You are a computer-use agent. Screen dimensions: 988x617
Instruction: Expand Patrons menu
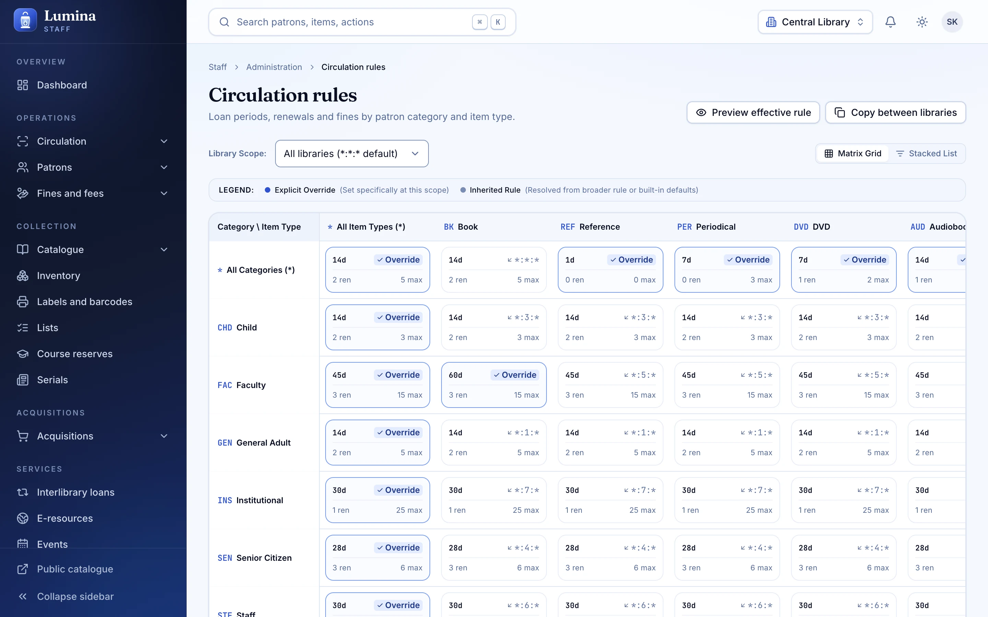coord(93,167)
